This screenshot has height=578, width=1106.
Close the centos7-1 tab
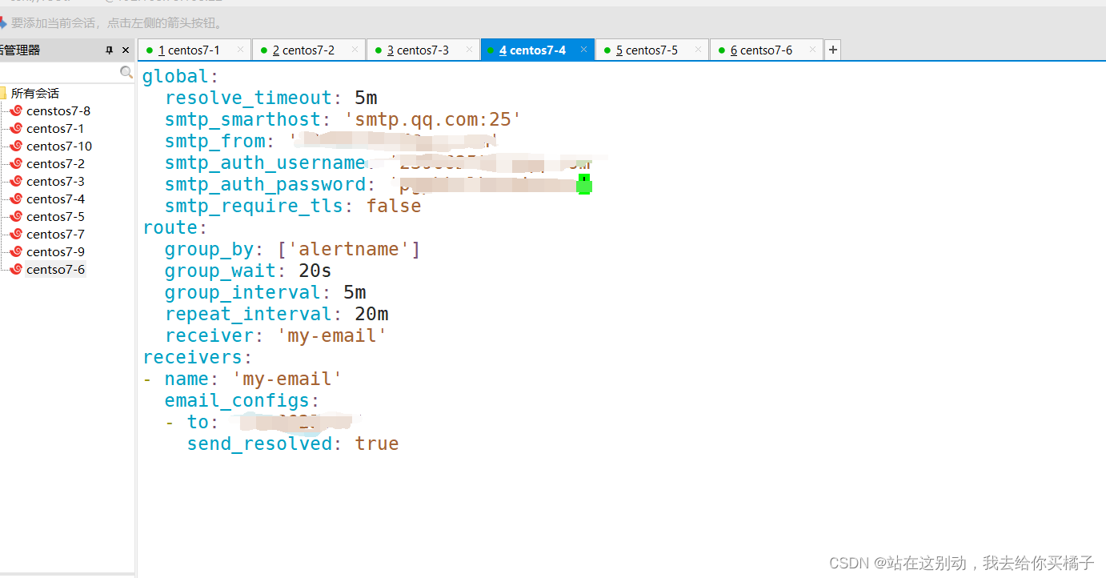point(240,50)
